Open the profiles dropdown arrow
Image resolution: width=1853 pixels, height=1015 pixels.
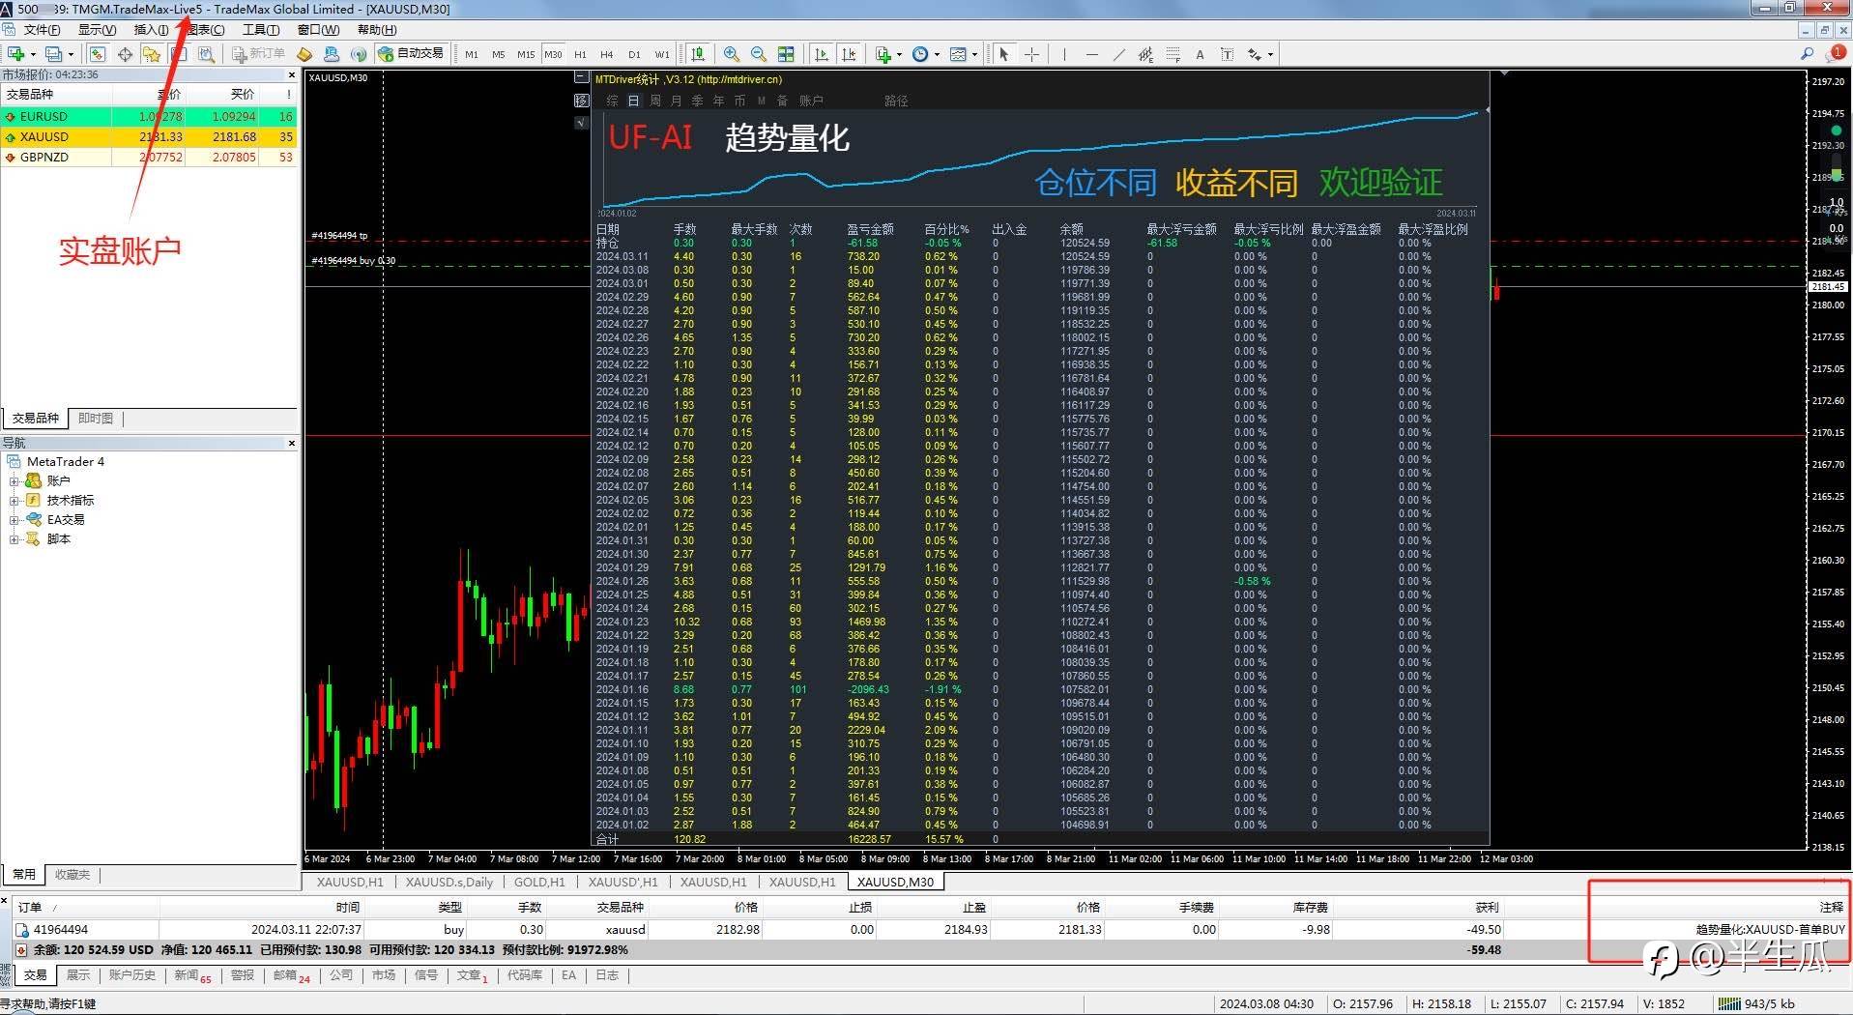coord(72,54)
